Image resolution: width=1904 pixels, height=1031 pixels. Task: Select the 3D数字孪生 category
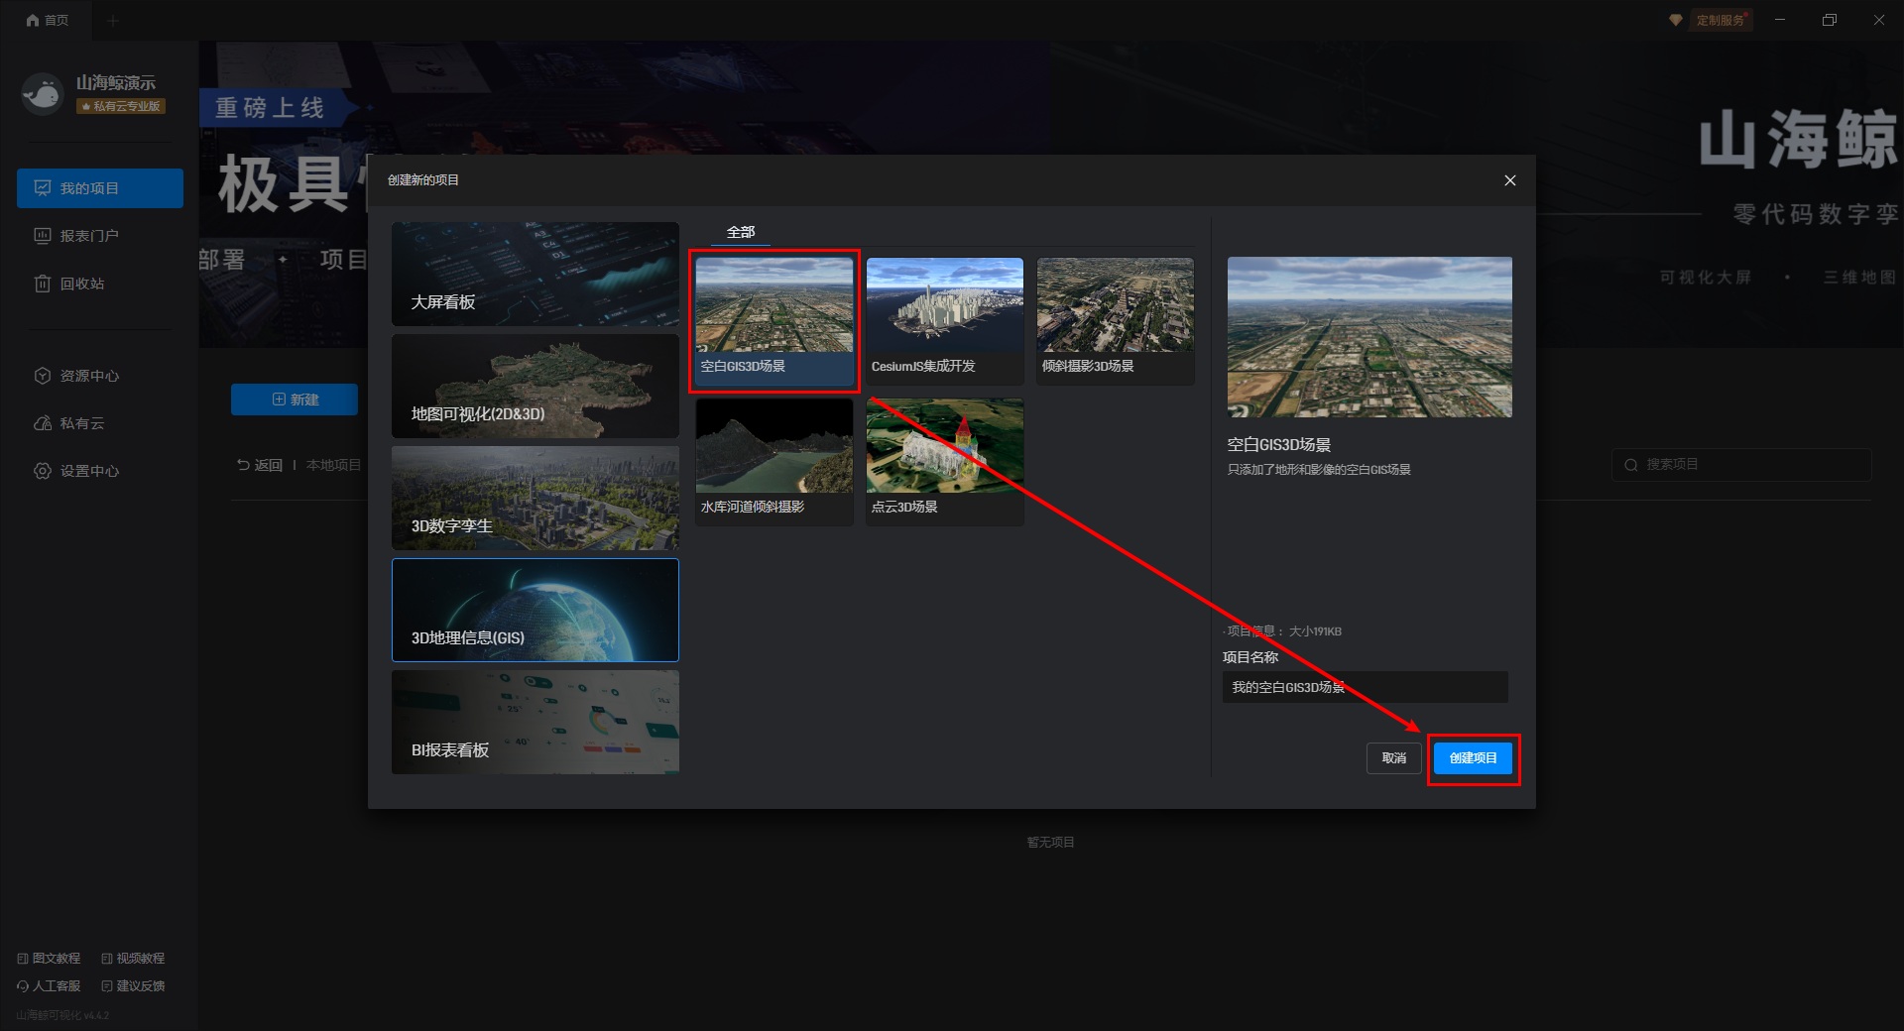tap(535, 499)
